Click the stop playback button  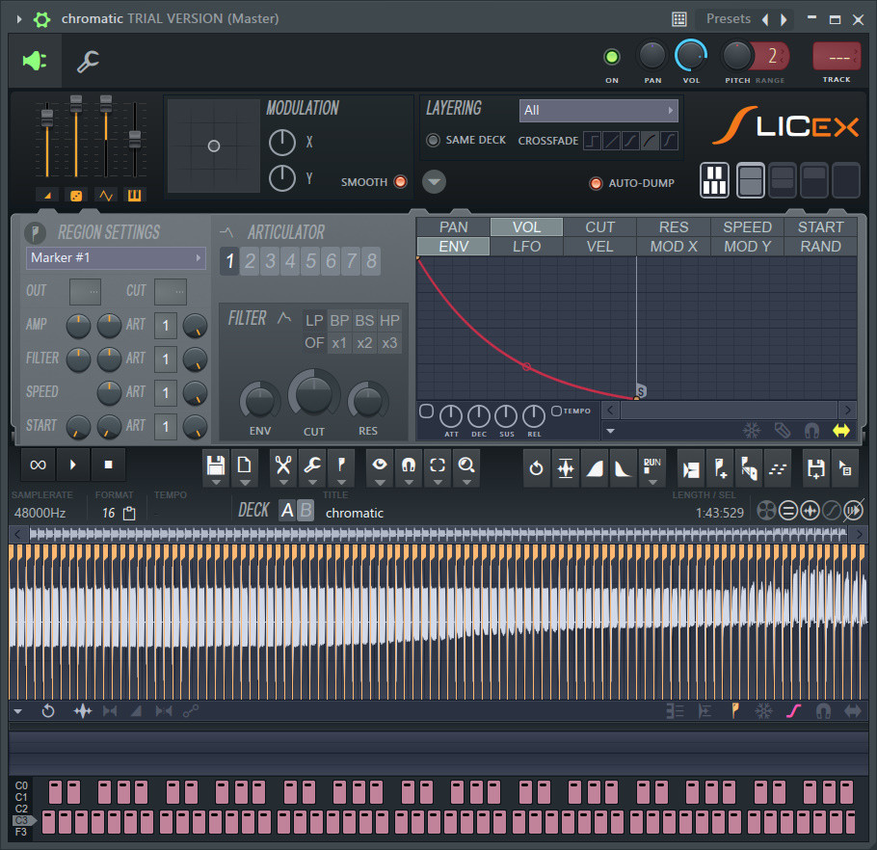108,465
